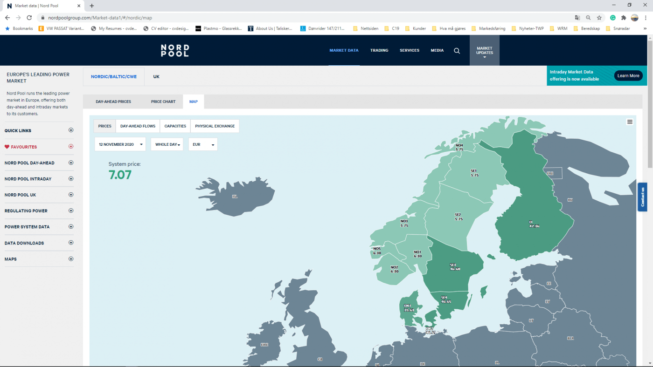Click the page vertical scrollbar
This screenshot has height=367, width=653.
click(650, 104)
